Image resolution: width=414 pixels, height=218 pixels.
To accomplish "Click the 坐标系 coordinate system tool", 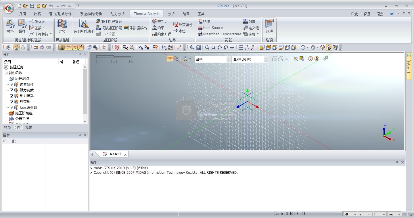I will 37,22.
